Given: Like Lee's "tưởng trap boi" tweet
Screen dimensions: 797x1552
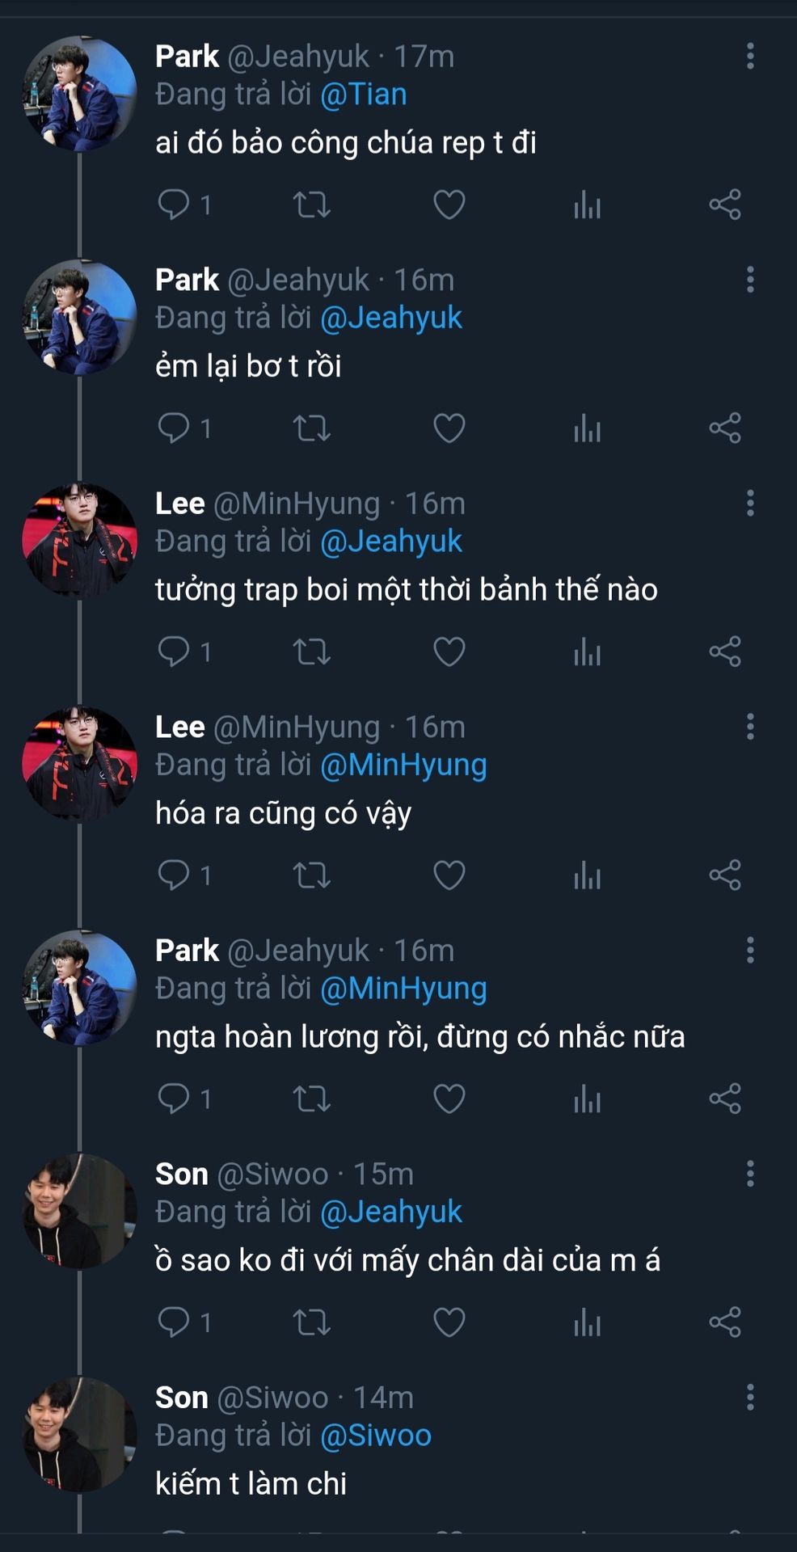Looking at the screenshot, I should click(449, 652).
